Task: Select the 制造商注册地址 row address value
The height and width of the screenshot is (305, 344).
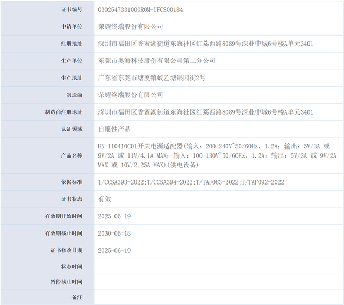Action: pyautogui.click(x=205, y=112)
